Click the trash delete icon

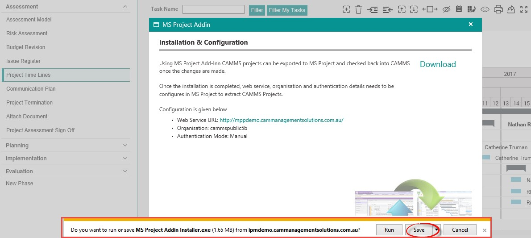pos(359,9)
